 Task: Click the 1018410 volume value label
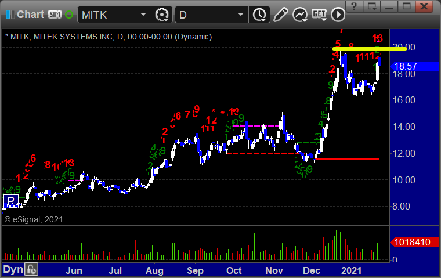tap(414, 242)
